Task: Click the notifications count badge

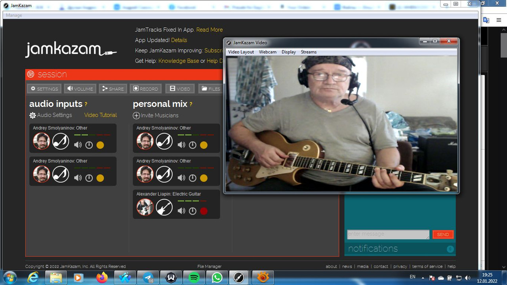Action: coord(450,249)
